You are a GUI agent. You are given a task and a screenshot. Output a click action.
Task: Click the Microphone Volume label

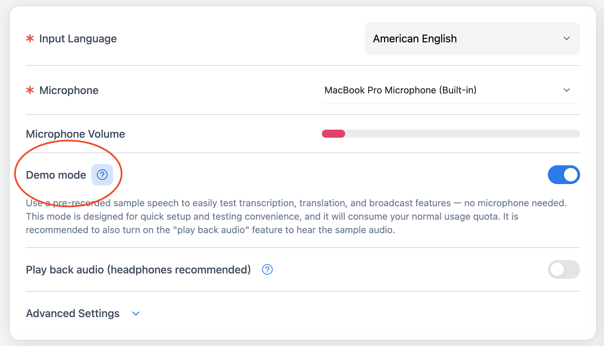tap(75, 134)
